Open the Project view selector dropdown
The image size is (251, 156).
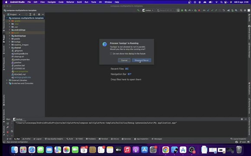click(x=14, y=14)
